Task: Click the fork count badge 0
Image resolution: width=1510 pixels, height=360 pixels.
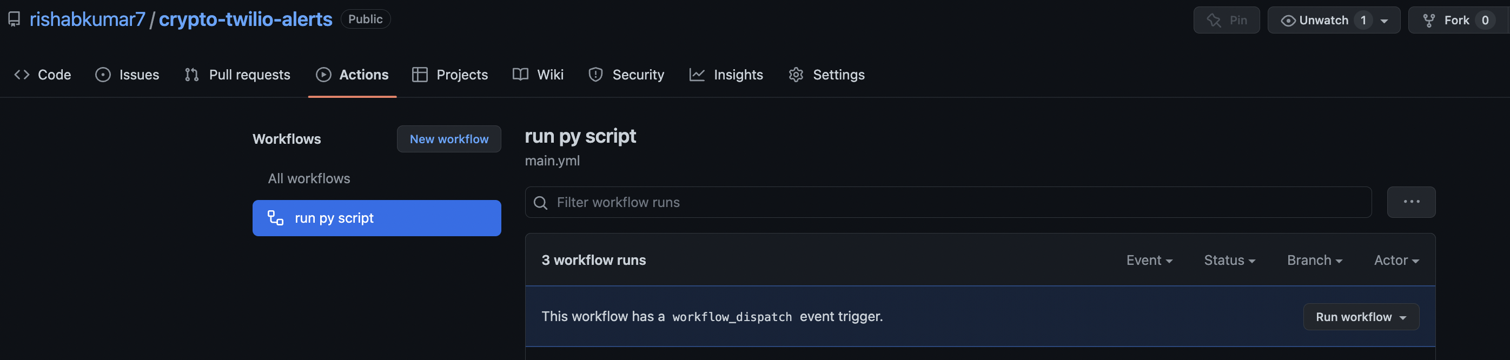Action: click(x=1485, y=20)
